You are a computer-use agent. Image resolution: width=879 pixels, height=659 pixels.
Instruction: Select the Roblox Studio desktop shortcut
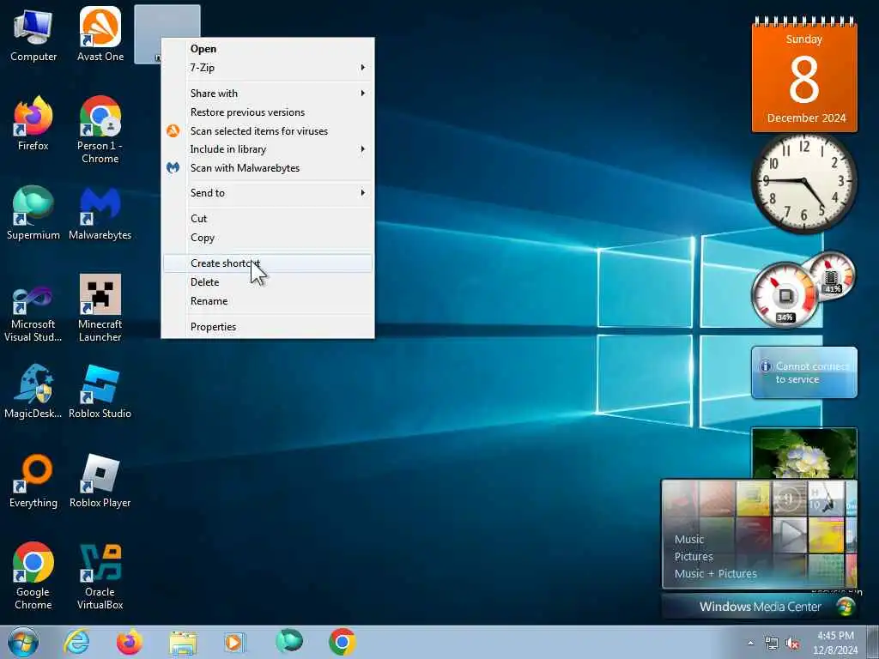[x=100, y=391]
